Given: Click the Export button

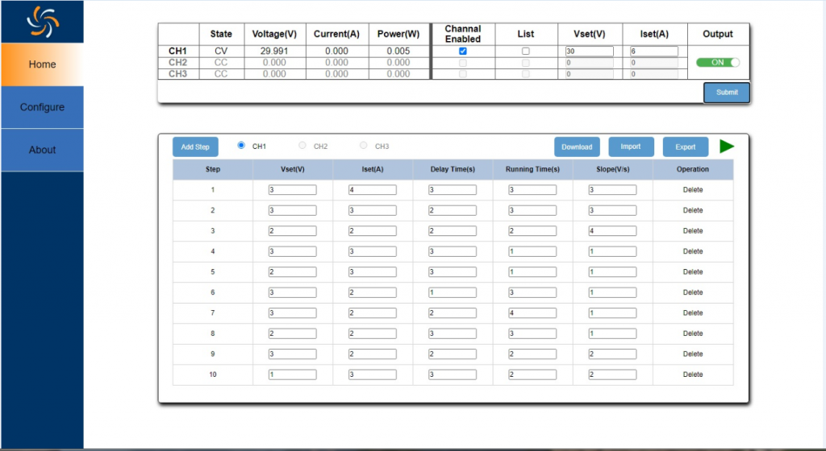Looking at the screenshot, I should (x=685, y=147).
